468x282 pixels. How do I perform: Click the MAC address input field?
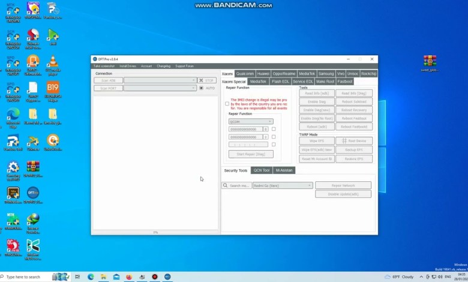point(248,145)
